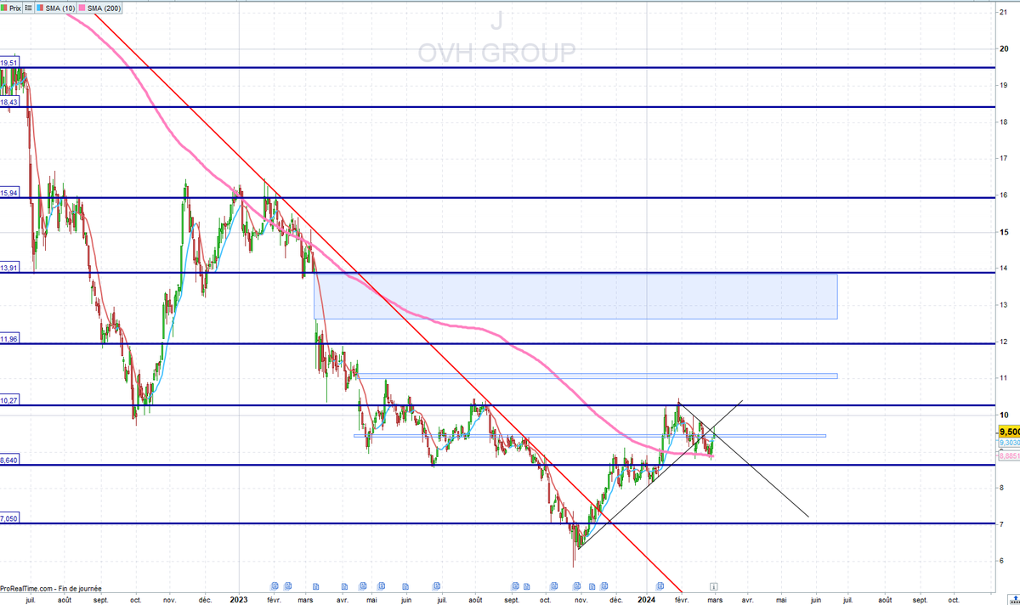Image resolution: width=1020 pixels, height=605 pixels.
Task: Open SMA (10) indicator settings
Action: 55,8
